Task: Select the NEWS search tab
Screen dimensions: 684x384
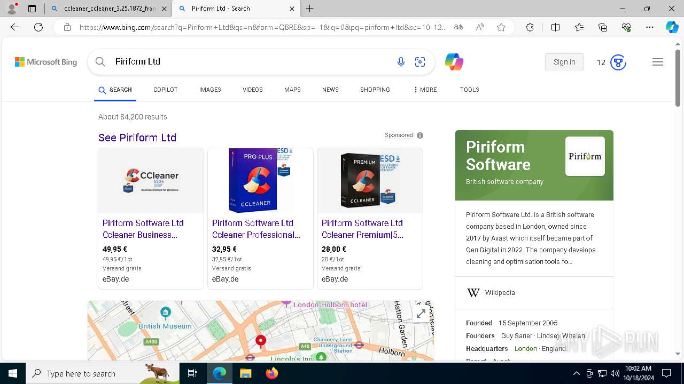Action: click(330, 90)
